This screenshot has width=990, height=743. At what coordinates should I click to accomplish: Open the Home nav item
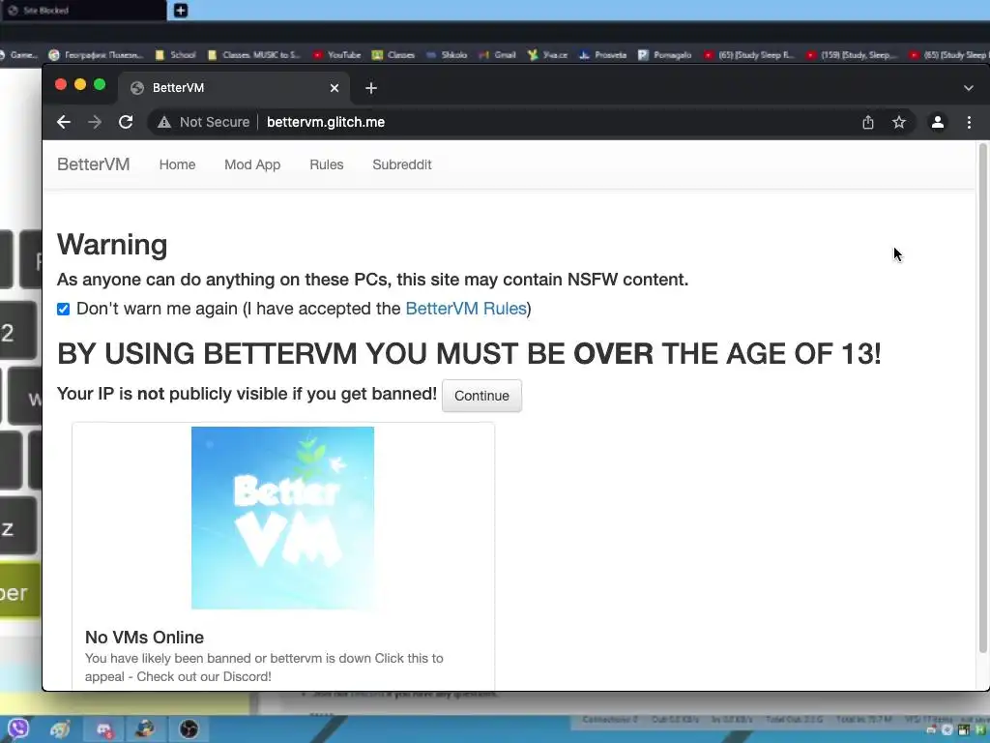point(178,164)
